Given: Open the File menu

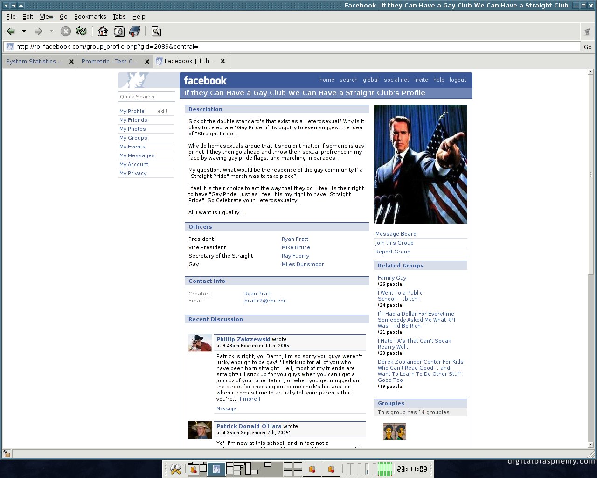Looking at the screenshot, I should pos(11,16).
